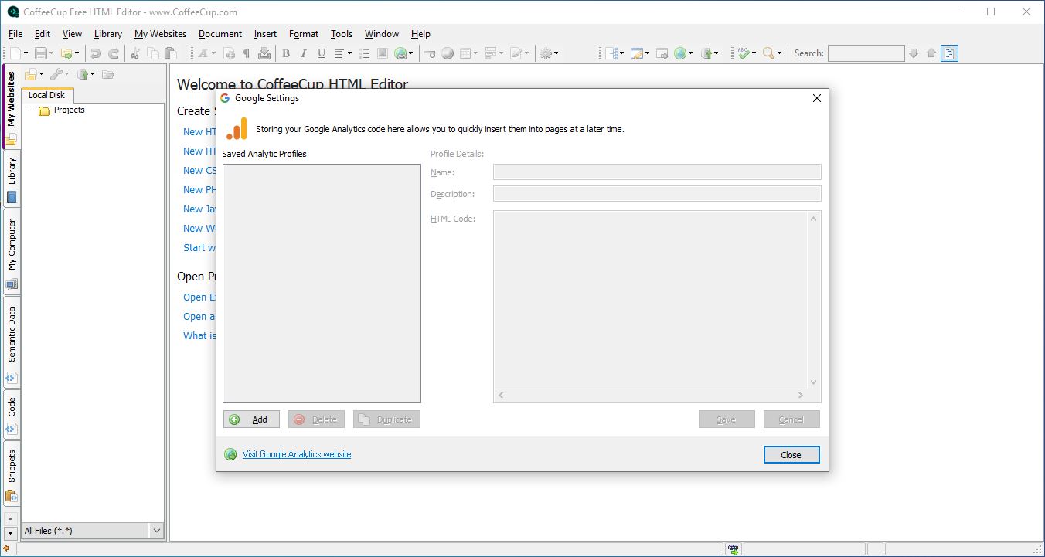
Task: Click the Name field in Profile Details
Action: [x=657, y=172]
